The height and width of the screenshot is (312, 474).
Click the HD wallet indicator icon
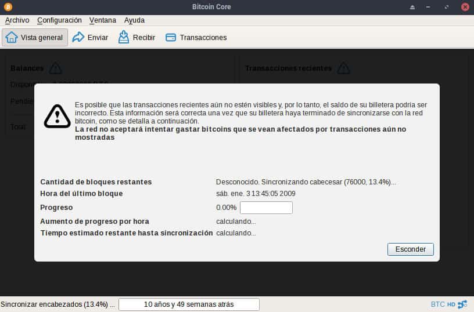click(451, 304)
